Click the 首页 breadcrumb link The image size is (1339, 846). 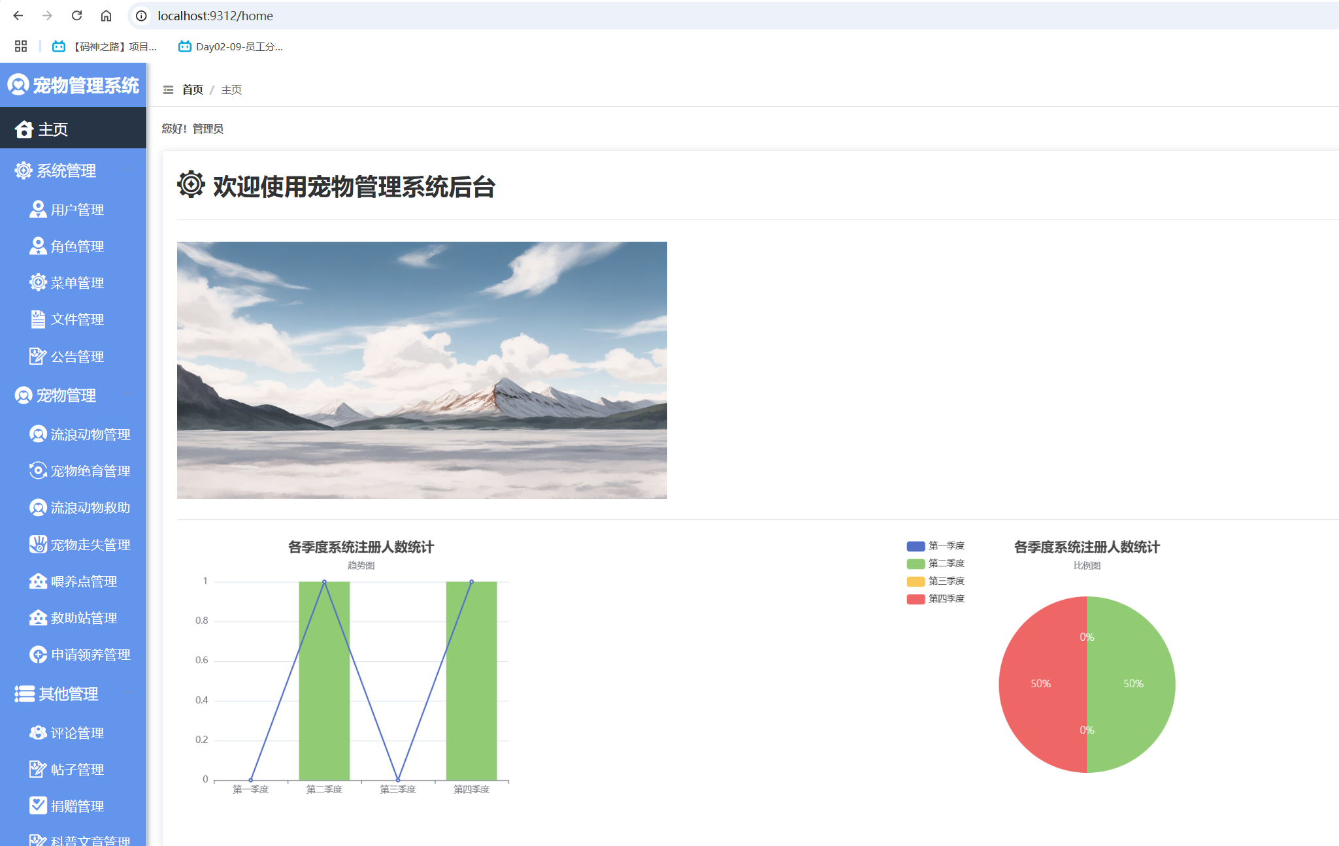(192, 89)
